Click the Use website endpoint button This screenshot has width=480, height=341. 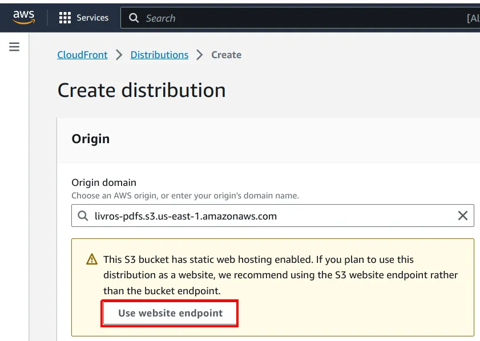(x=170, y=313)
